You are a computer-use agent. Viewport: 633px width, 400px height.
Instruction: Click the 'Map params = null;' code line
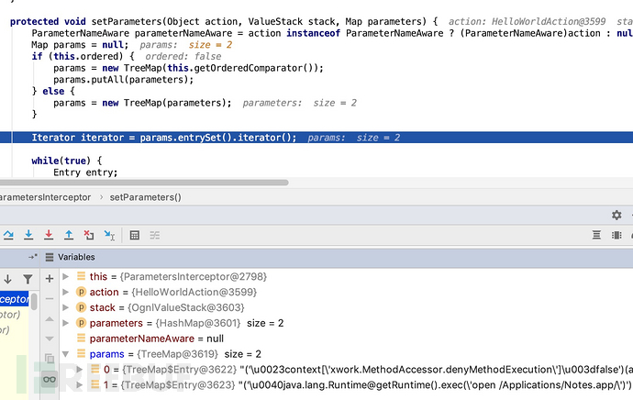80,45
